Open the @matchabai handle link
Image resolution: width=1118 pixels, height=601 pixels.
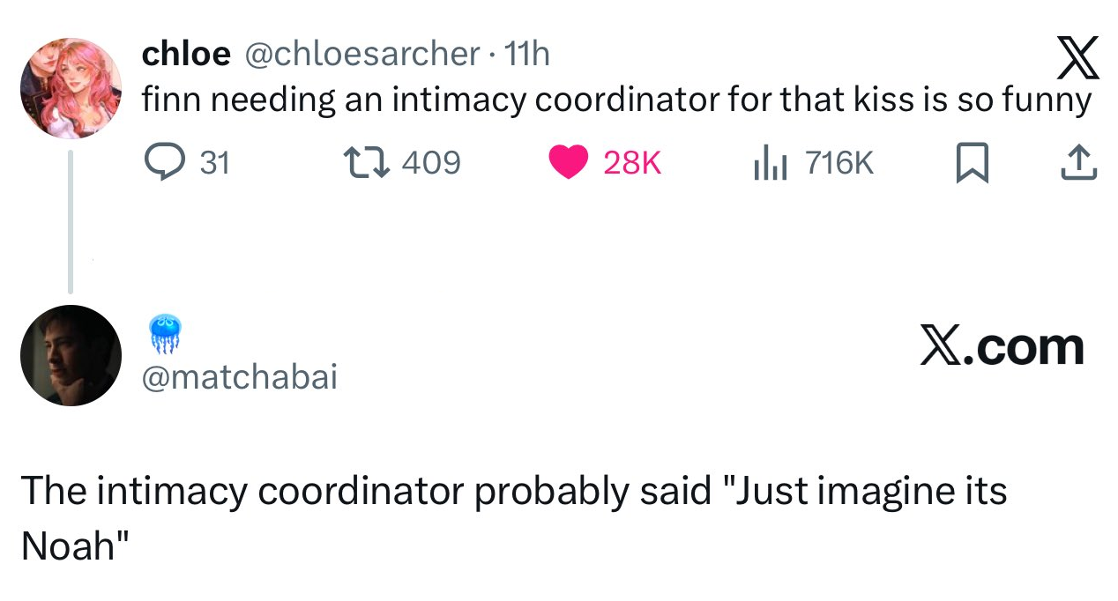click(x=240, y=377)
